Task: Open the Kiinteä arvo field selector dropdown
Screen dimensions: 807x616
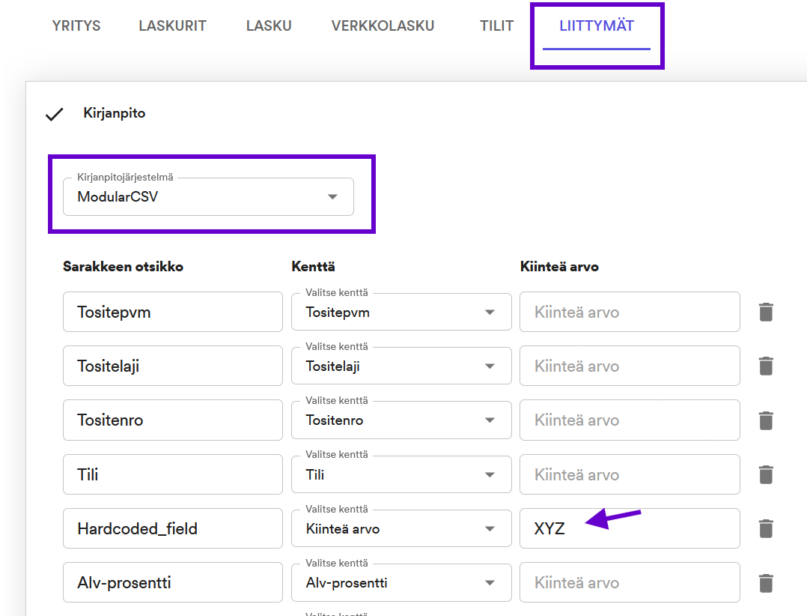Action: [x=401, y=528]
